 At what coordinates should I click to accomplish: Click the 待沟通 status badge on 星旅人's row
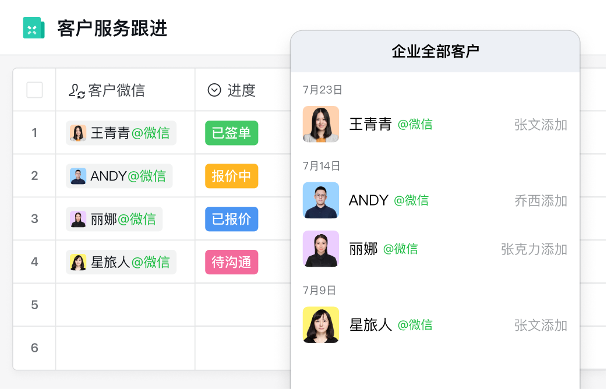pos(231,262)
